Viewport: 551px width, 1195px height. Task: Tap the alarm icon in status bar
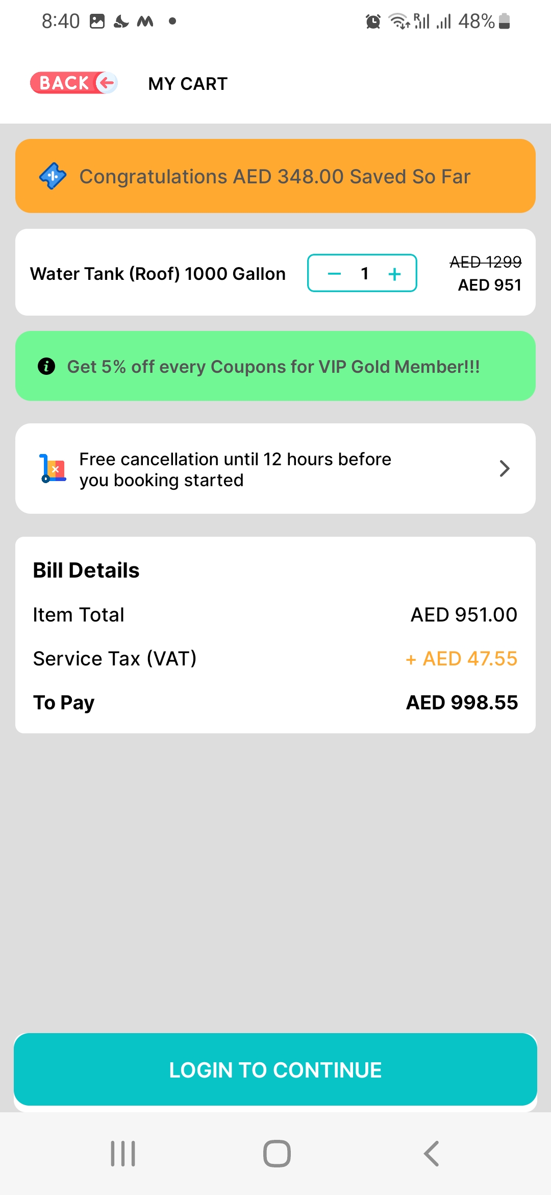click(373, 21)
